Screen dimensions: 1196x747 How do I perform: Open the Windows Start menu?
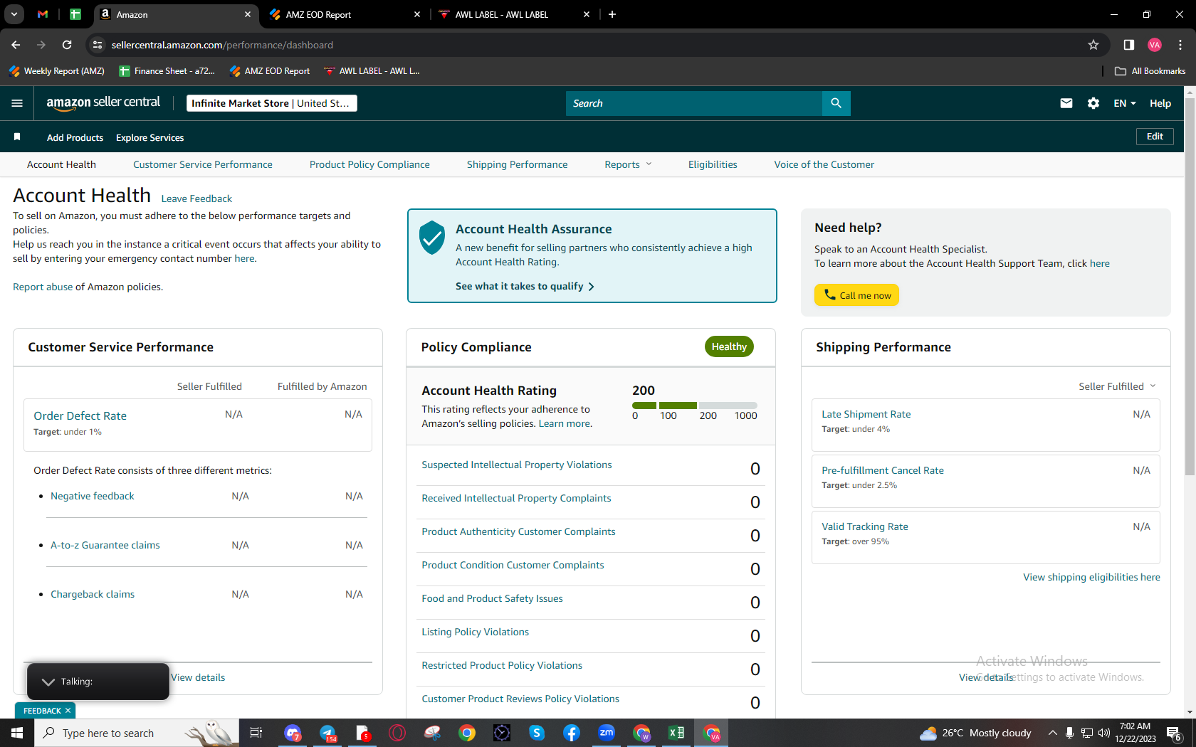17,733
